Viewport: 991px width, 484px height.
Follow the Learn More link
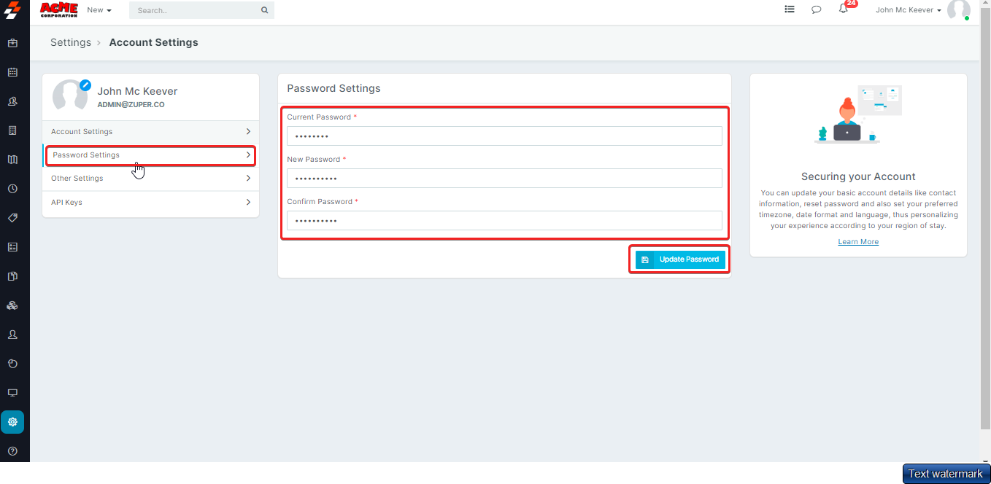pos(858,242)
